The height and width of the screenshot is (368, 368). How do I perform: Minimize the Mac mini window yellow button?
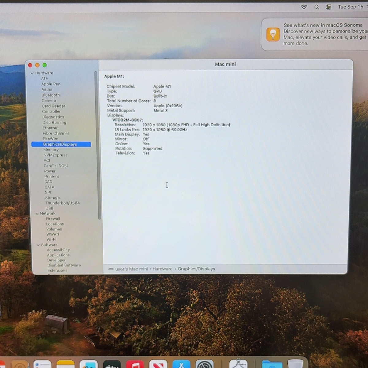coord(37,65)
